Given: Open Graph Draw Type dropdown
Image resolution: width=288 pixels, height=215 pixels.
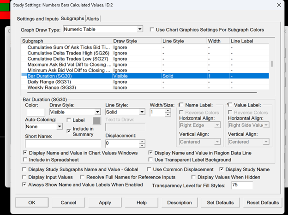Looking at the screenshot, I should tap(139, 30).
